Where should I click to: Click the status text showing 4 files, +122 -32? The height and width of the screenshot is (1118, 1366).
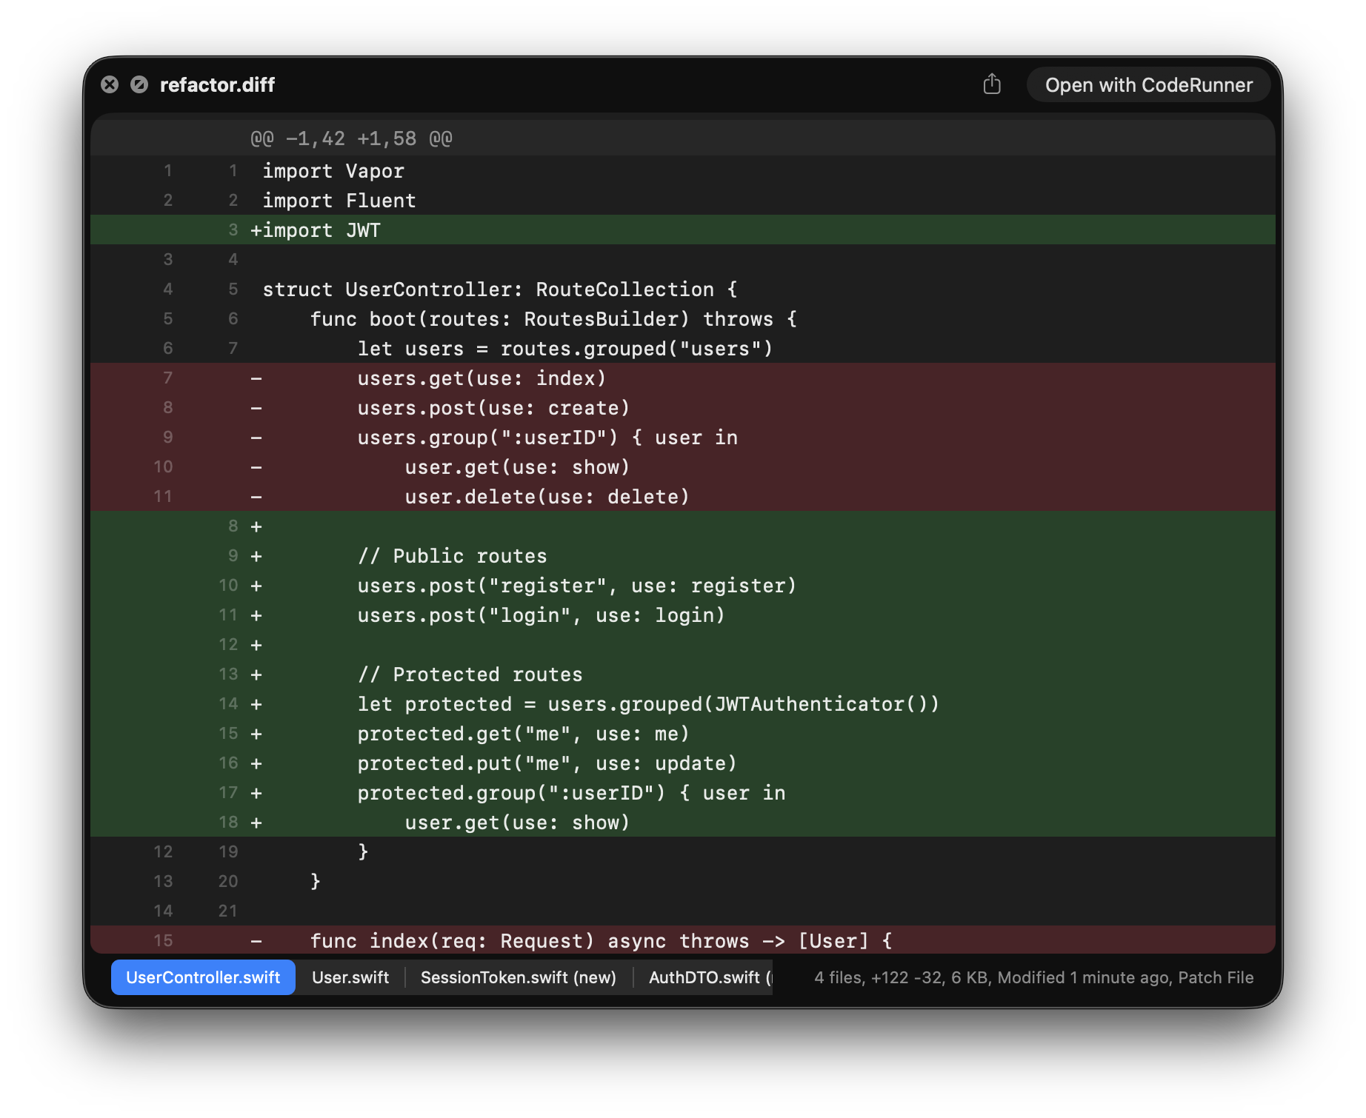click(x=1033, y=977)
